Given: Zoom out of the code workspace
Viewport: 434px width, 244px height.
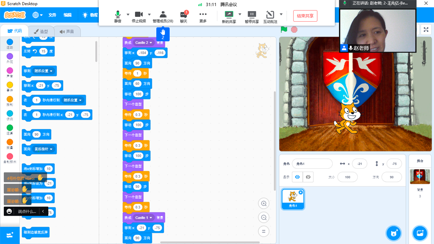Looking at the screenshot, I should [x=264, y=217].
